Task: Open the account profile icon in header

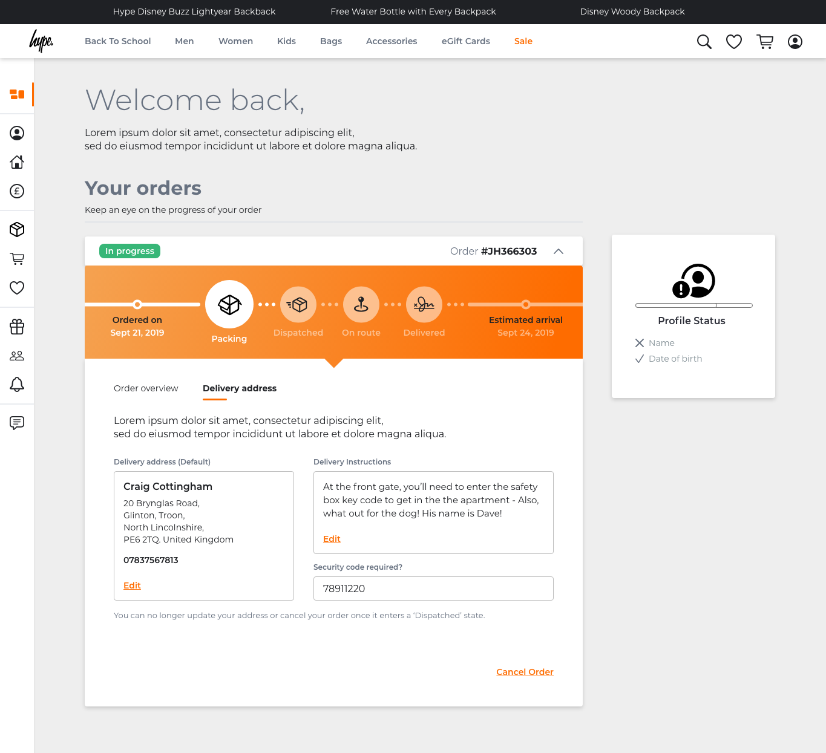Action: coord(795,42)
